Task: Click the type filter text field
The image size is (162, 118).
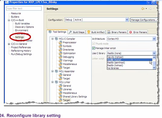Action: [24, 8]
